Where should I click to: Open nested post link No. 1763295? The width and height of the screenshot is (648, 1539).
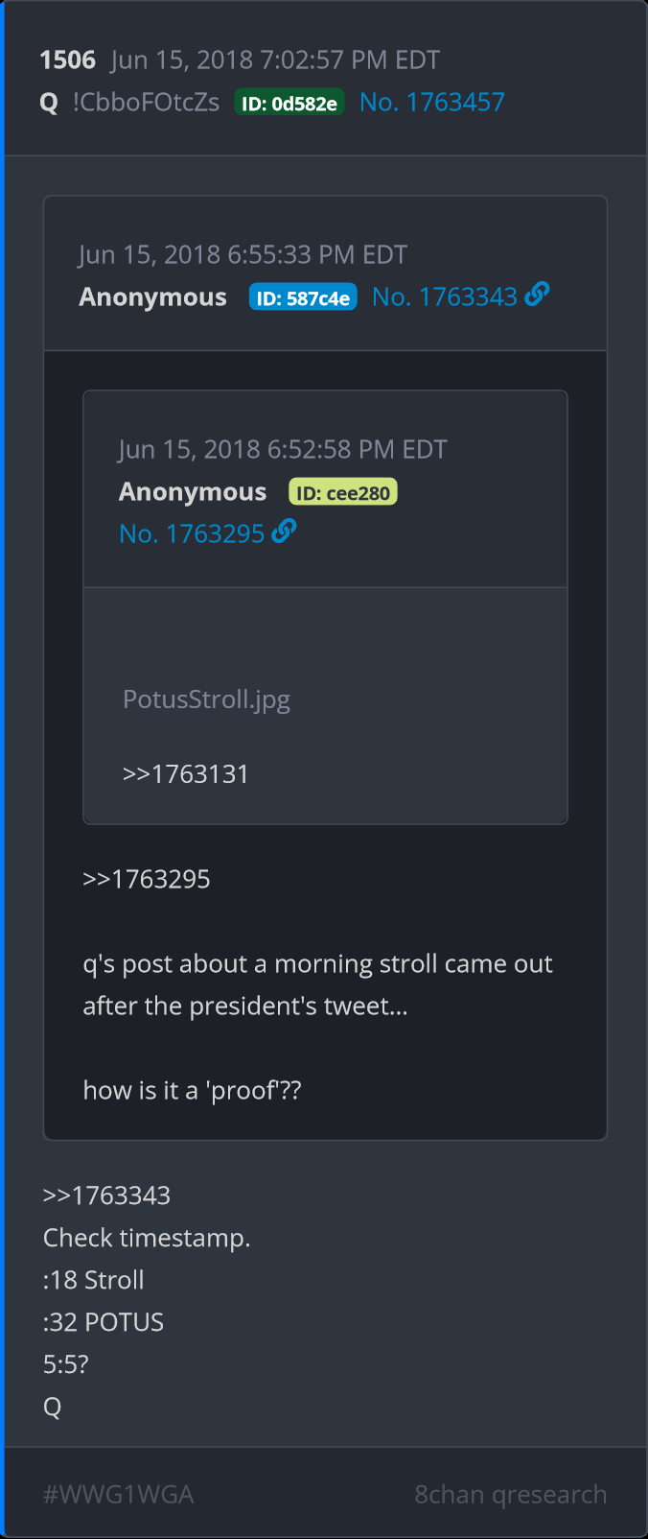[x=192, y=533]
